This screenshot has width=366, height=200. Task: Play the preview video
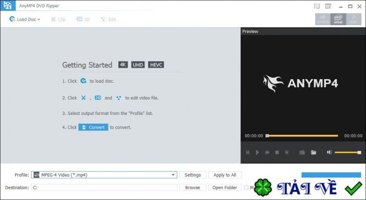coord(257,152)
